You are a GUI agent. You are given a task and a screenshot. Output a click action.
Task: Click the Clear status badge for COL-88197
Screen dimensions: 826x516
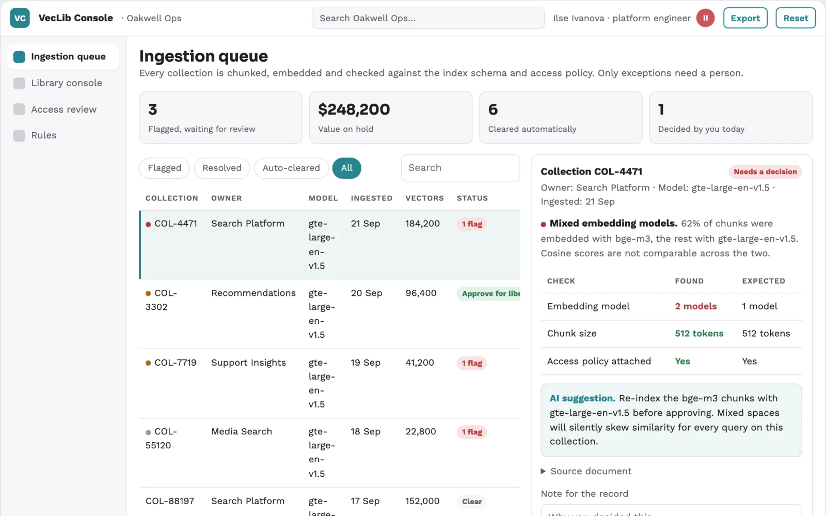pos(472,502)
